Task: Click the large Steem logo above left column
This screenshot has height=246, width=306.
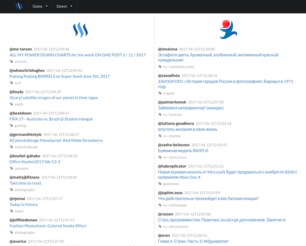Action: tap(80, 30)
